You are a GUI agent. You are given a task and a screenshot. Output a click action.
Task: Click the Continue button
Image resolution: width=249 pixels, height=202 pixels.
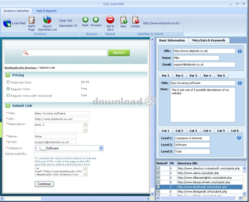tap(44, 184)
